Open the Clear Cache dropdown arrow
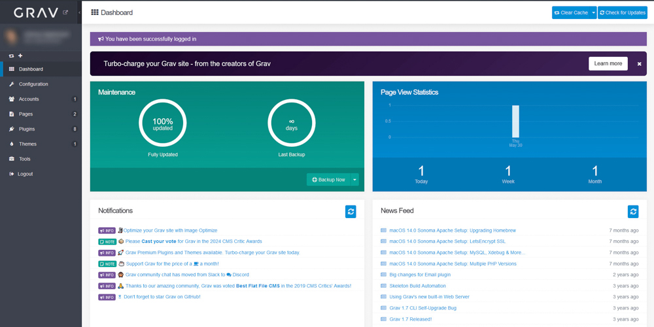Viewport: 654px width, 327px height. coord(594,13)
